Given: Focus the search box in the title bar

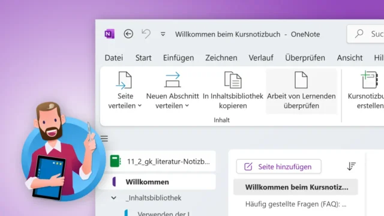Looking at the screenshot, I should click(x=365, y=34).
